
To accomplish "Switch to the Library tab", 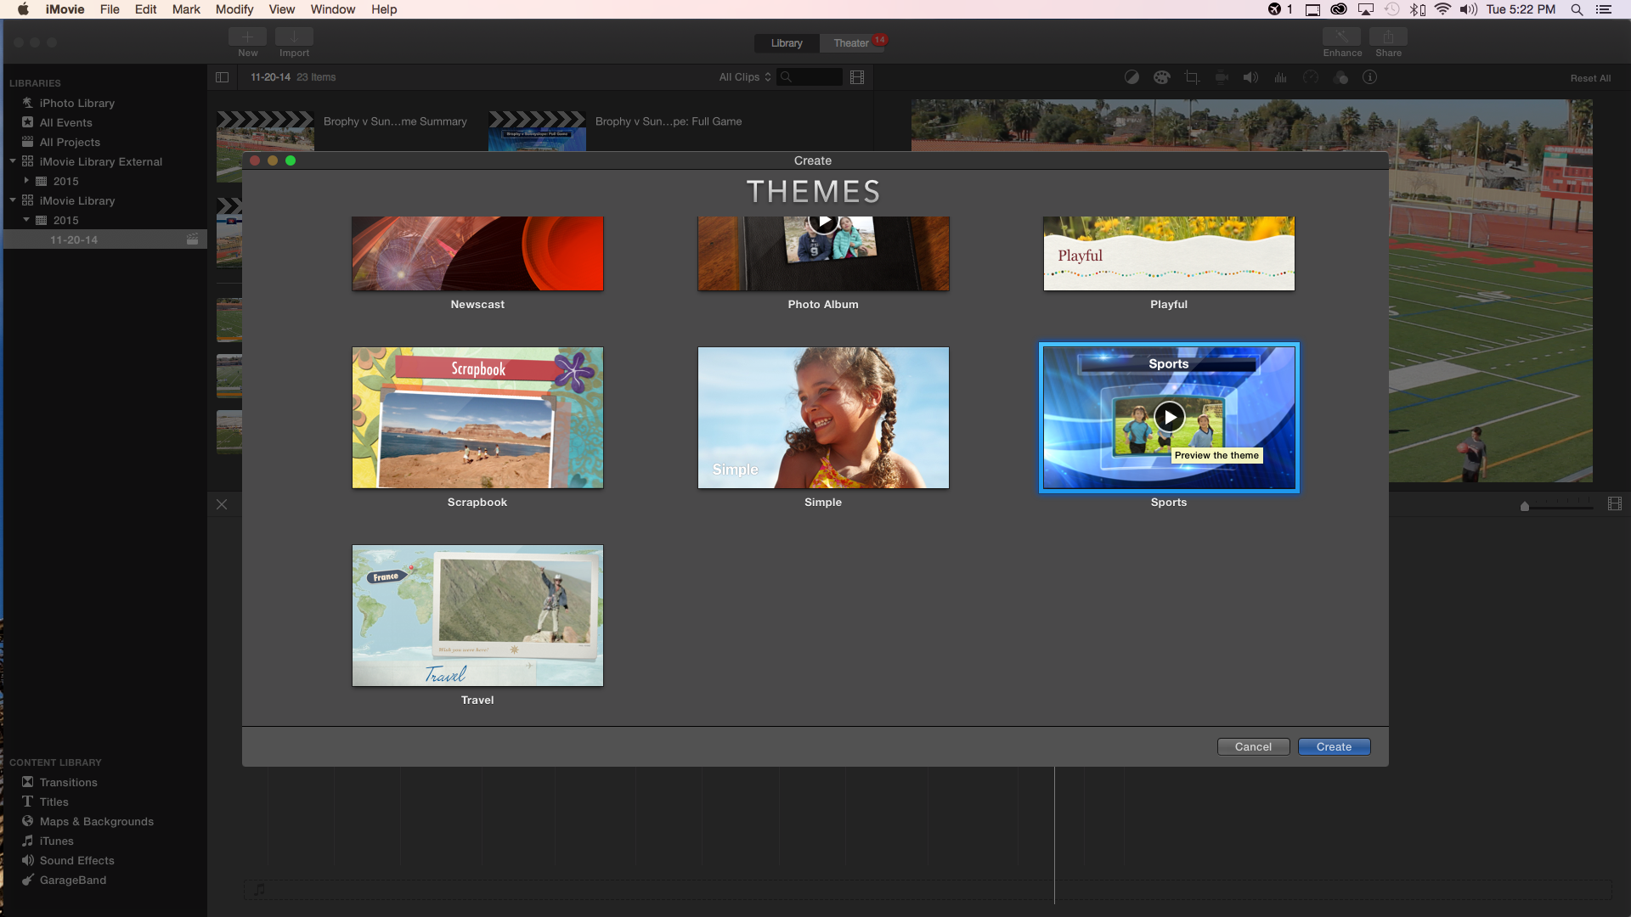I will [787, 43].
